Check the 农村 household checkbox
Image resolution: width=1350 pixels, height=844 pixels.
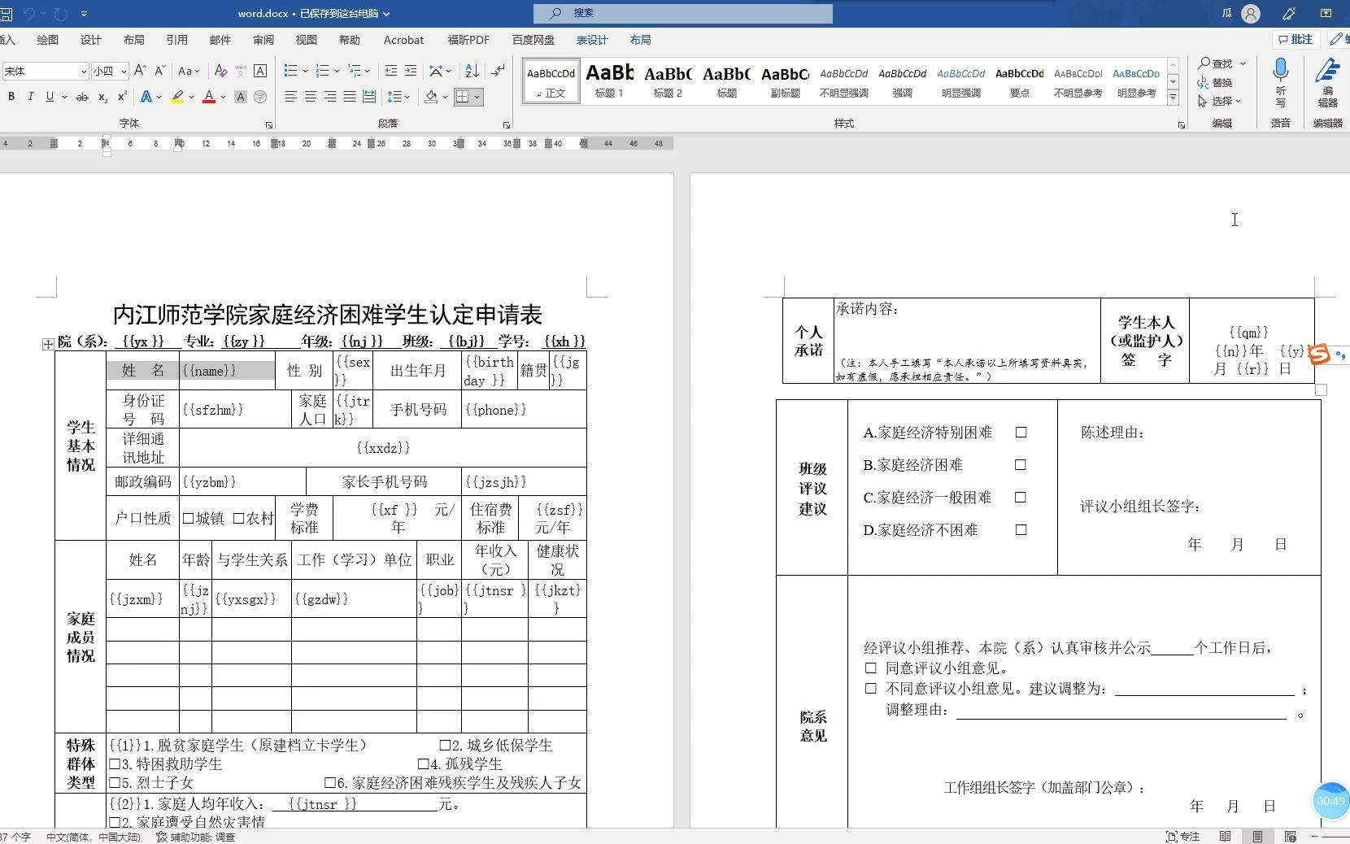[238, 518]
